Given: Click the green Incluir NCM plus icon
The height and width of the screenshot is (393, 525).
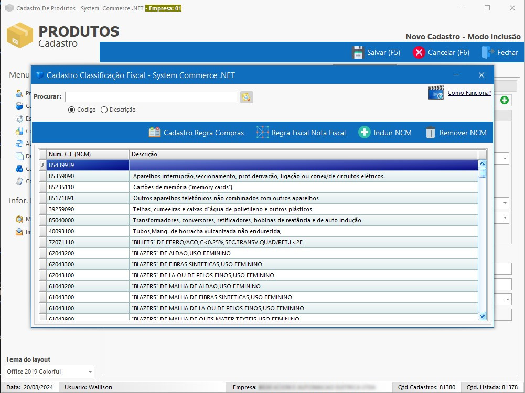Looking at the screenshot, I should [364, 133].
